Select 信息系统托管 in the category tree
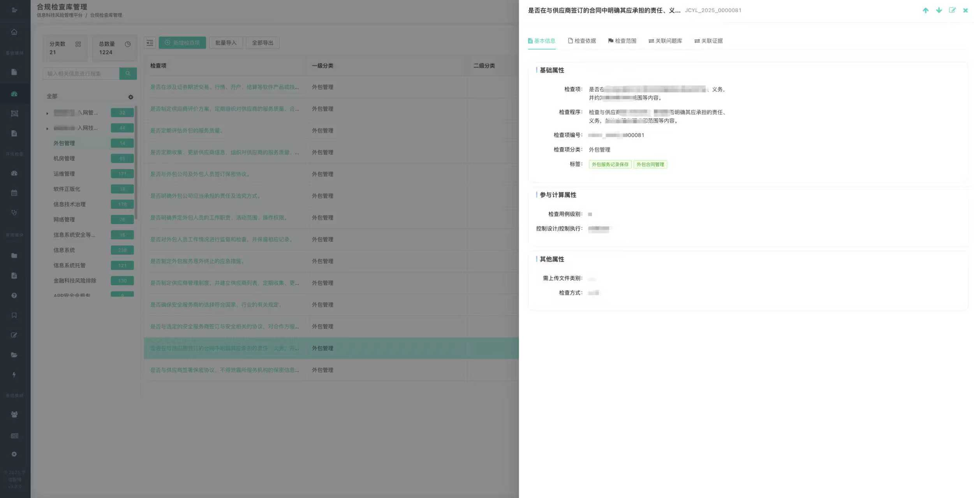Viewport: 974px width, 498px height. (69, 265)
